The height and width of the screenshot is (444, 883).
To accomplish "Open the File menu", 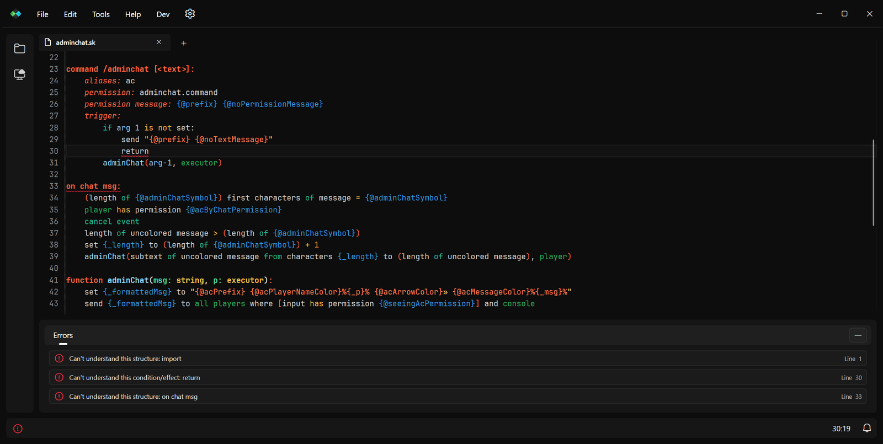I will 42,14.
